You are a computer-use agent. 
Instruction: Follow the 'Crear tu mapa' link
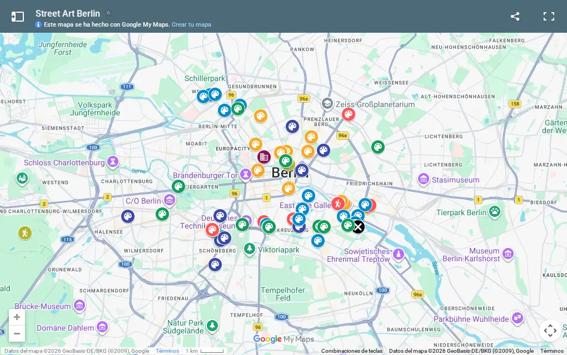click(191, 24)
